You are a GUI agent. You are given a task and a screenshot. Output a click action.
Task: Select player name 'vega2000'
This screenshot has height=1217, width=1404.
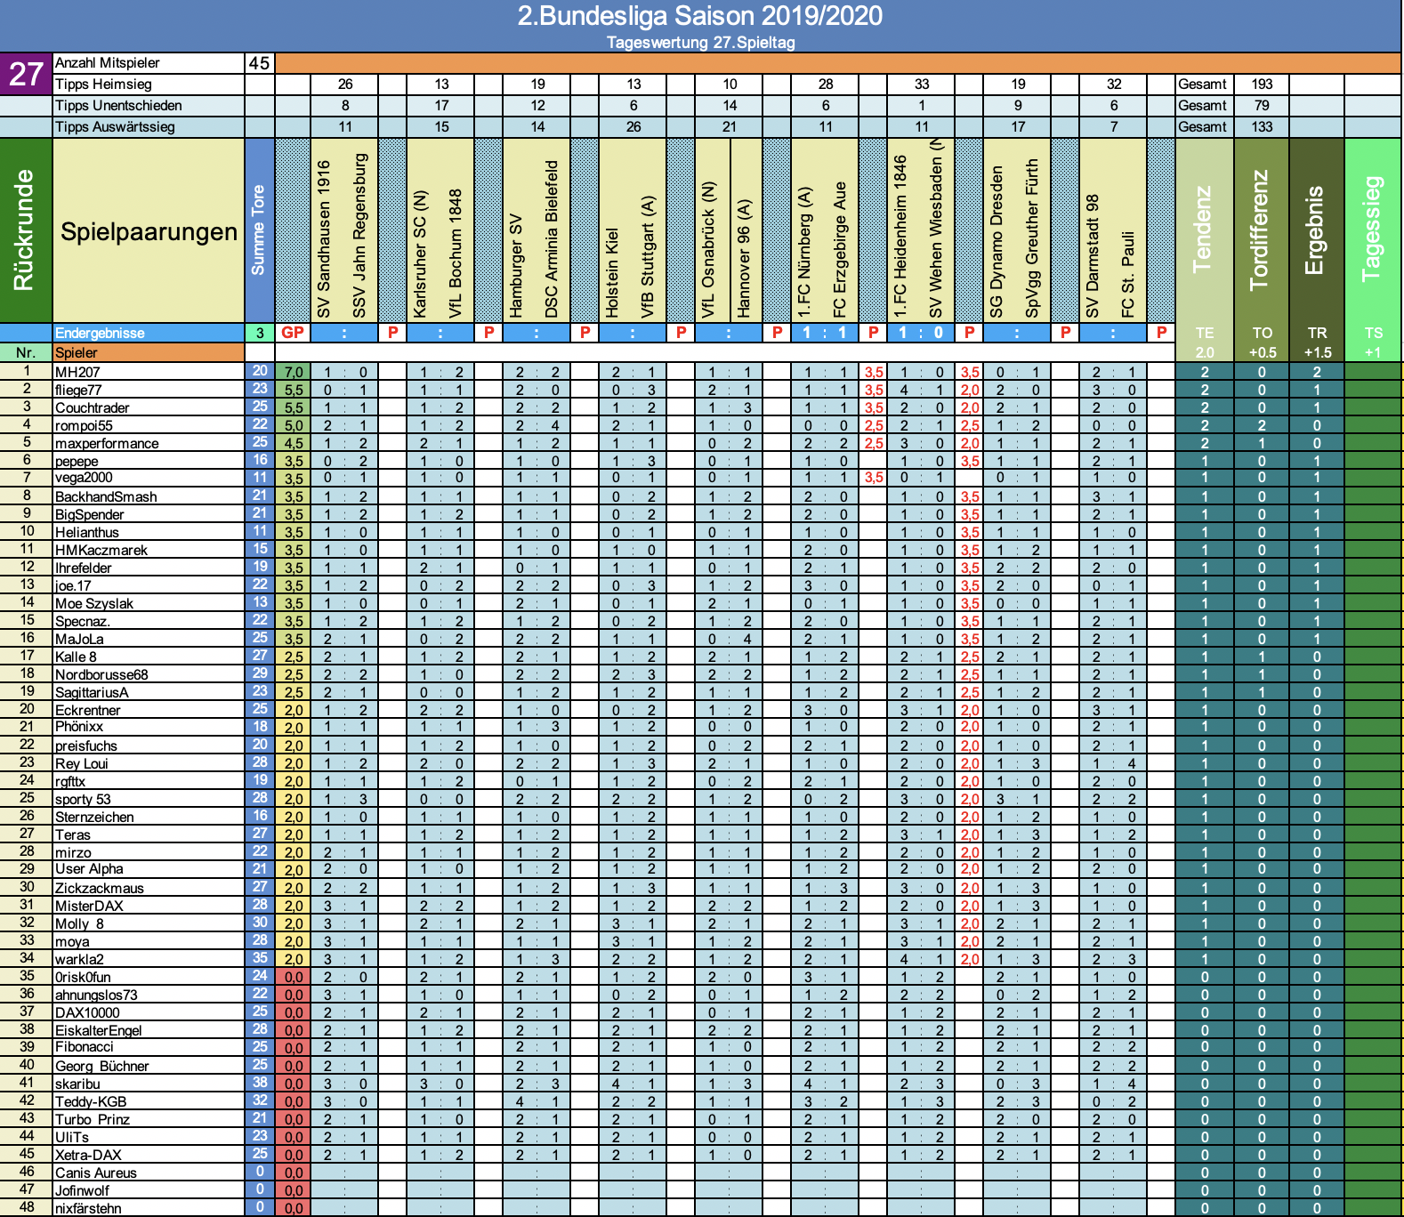click(x=84, y=478)
